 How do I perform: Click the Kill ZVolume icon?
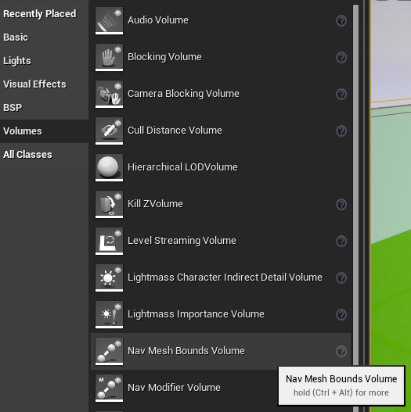[x=109, y=204]
